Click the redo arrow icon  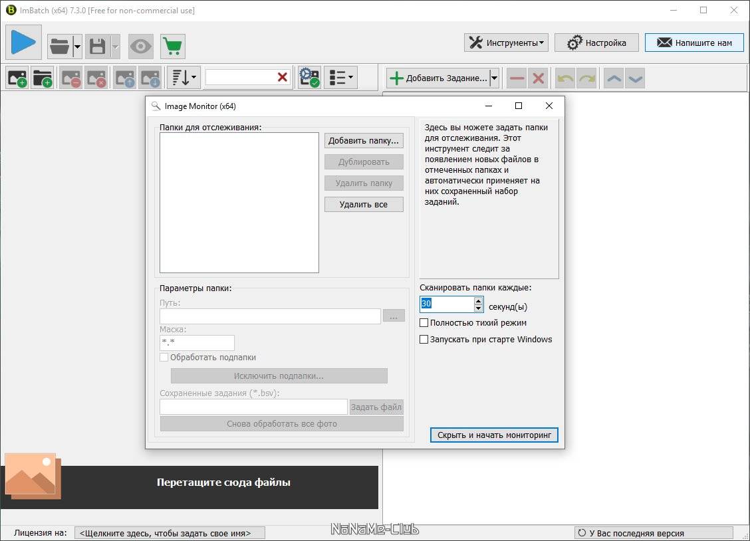587,78
